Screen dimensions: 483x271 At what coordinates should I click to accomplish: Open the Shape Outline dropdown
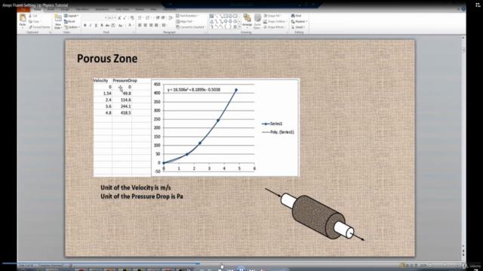tap(275, 22)
